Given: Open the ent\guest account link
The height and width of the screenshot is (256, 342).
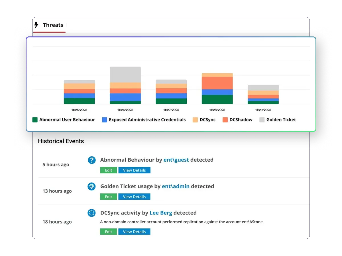Looking at the screenshot, I should [176, 160].
